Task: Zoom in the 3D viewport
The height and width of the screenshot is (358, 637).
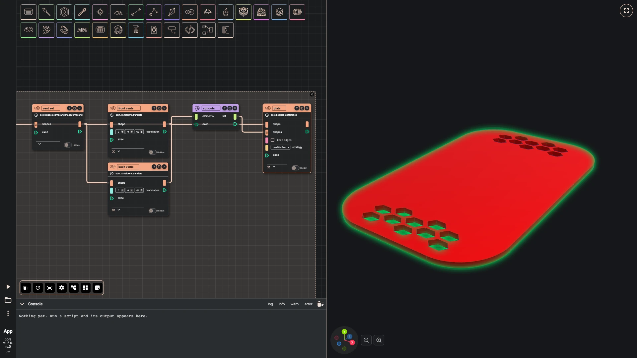Action: click(x=379, y=340)
